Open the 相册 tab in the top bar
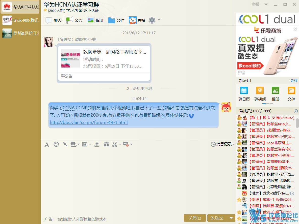Viewport: 299px width, 224px height. pos(95,20)
